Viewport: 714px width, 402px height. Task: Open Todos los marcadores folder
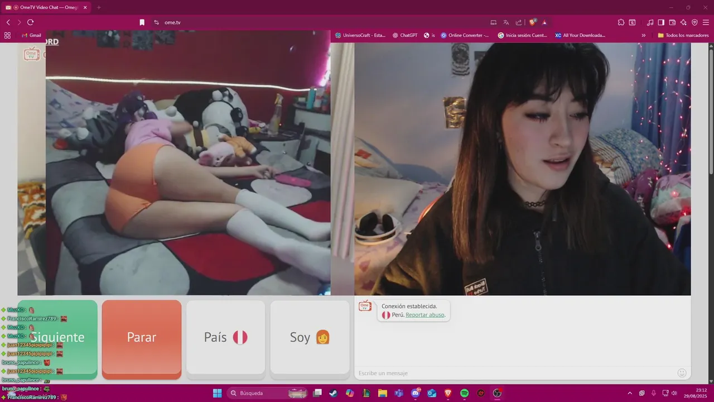[x=683, y=35]
